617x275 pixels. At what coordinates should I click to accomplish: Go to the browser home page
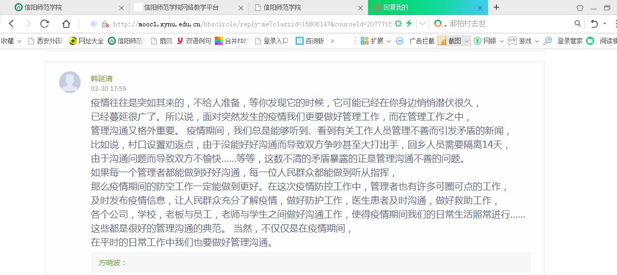point(66,24)
